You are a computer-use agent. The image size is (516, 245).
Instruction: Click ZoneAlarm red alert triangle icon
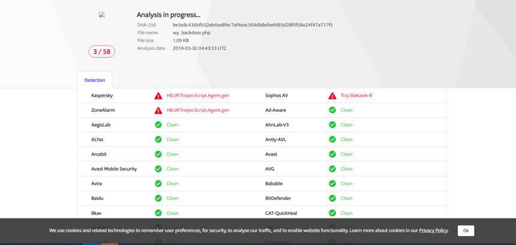[158, 110]
